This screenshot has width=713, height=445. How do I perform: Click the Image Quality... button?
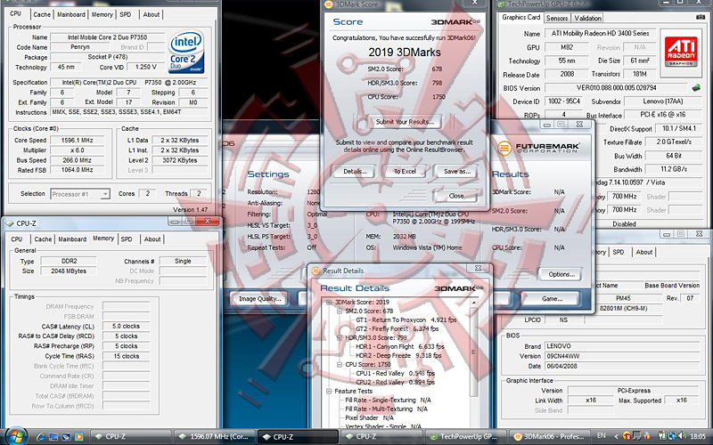point(259,299)
